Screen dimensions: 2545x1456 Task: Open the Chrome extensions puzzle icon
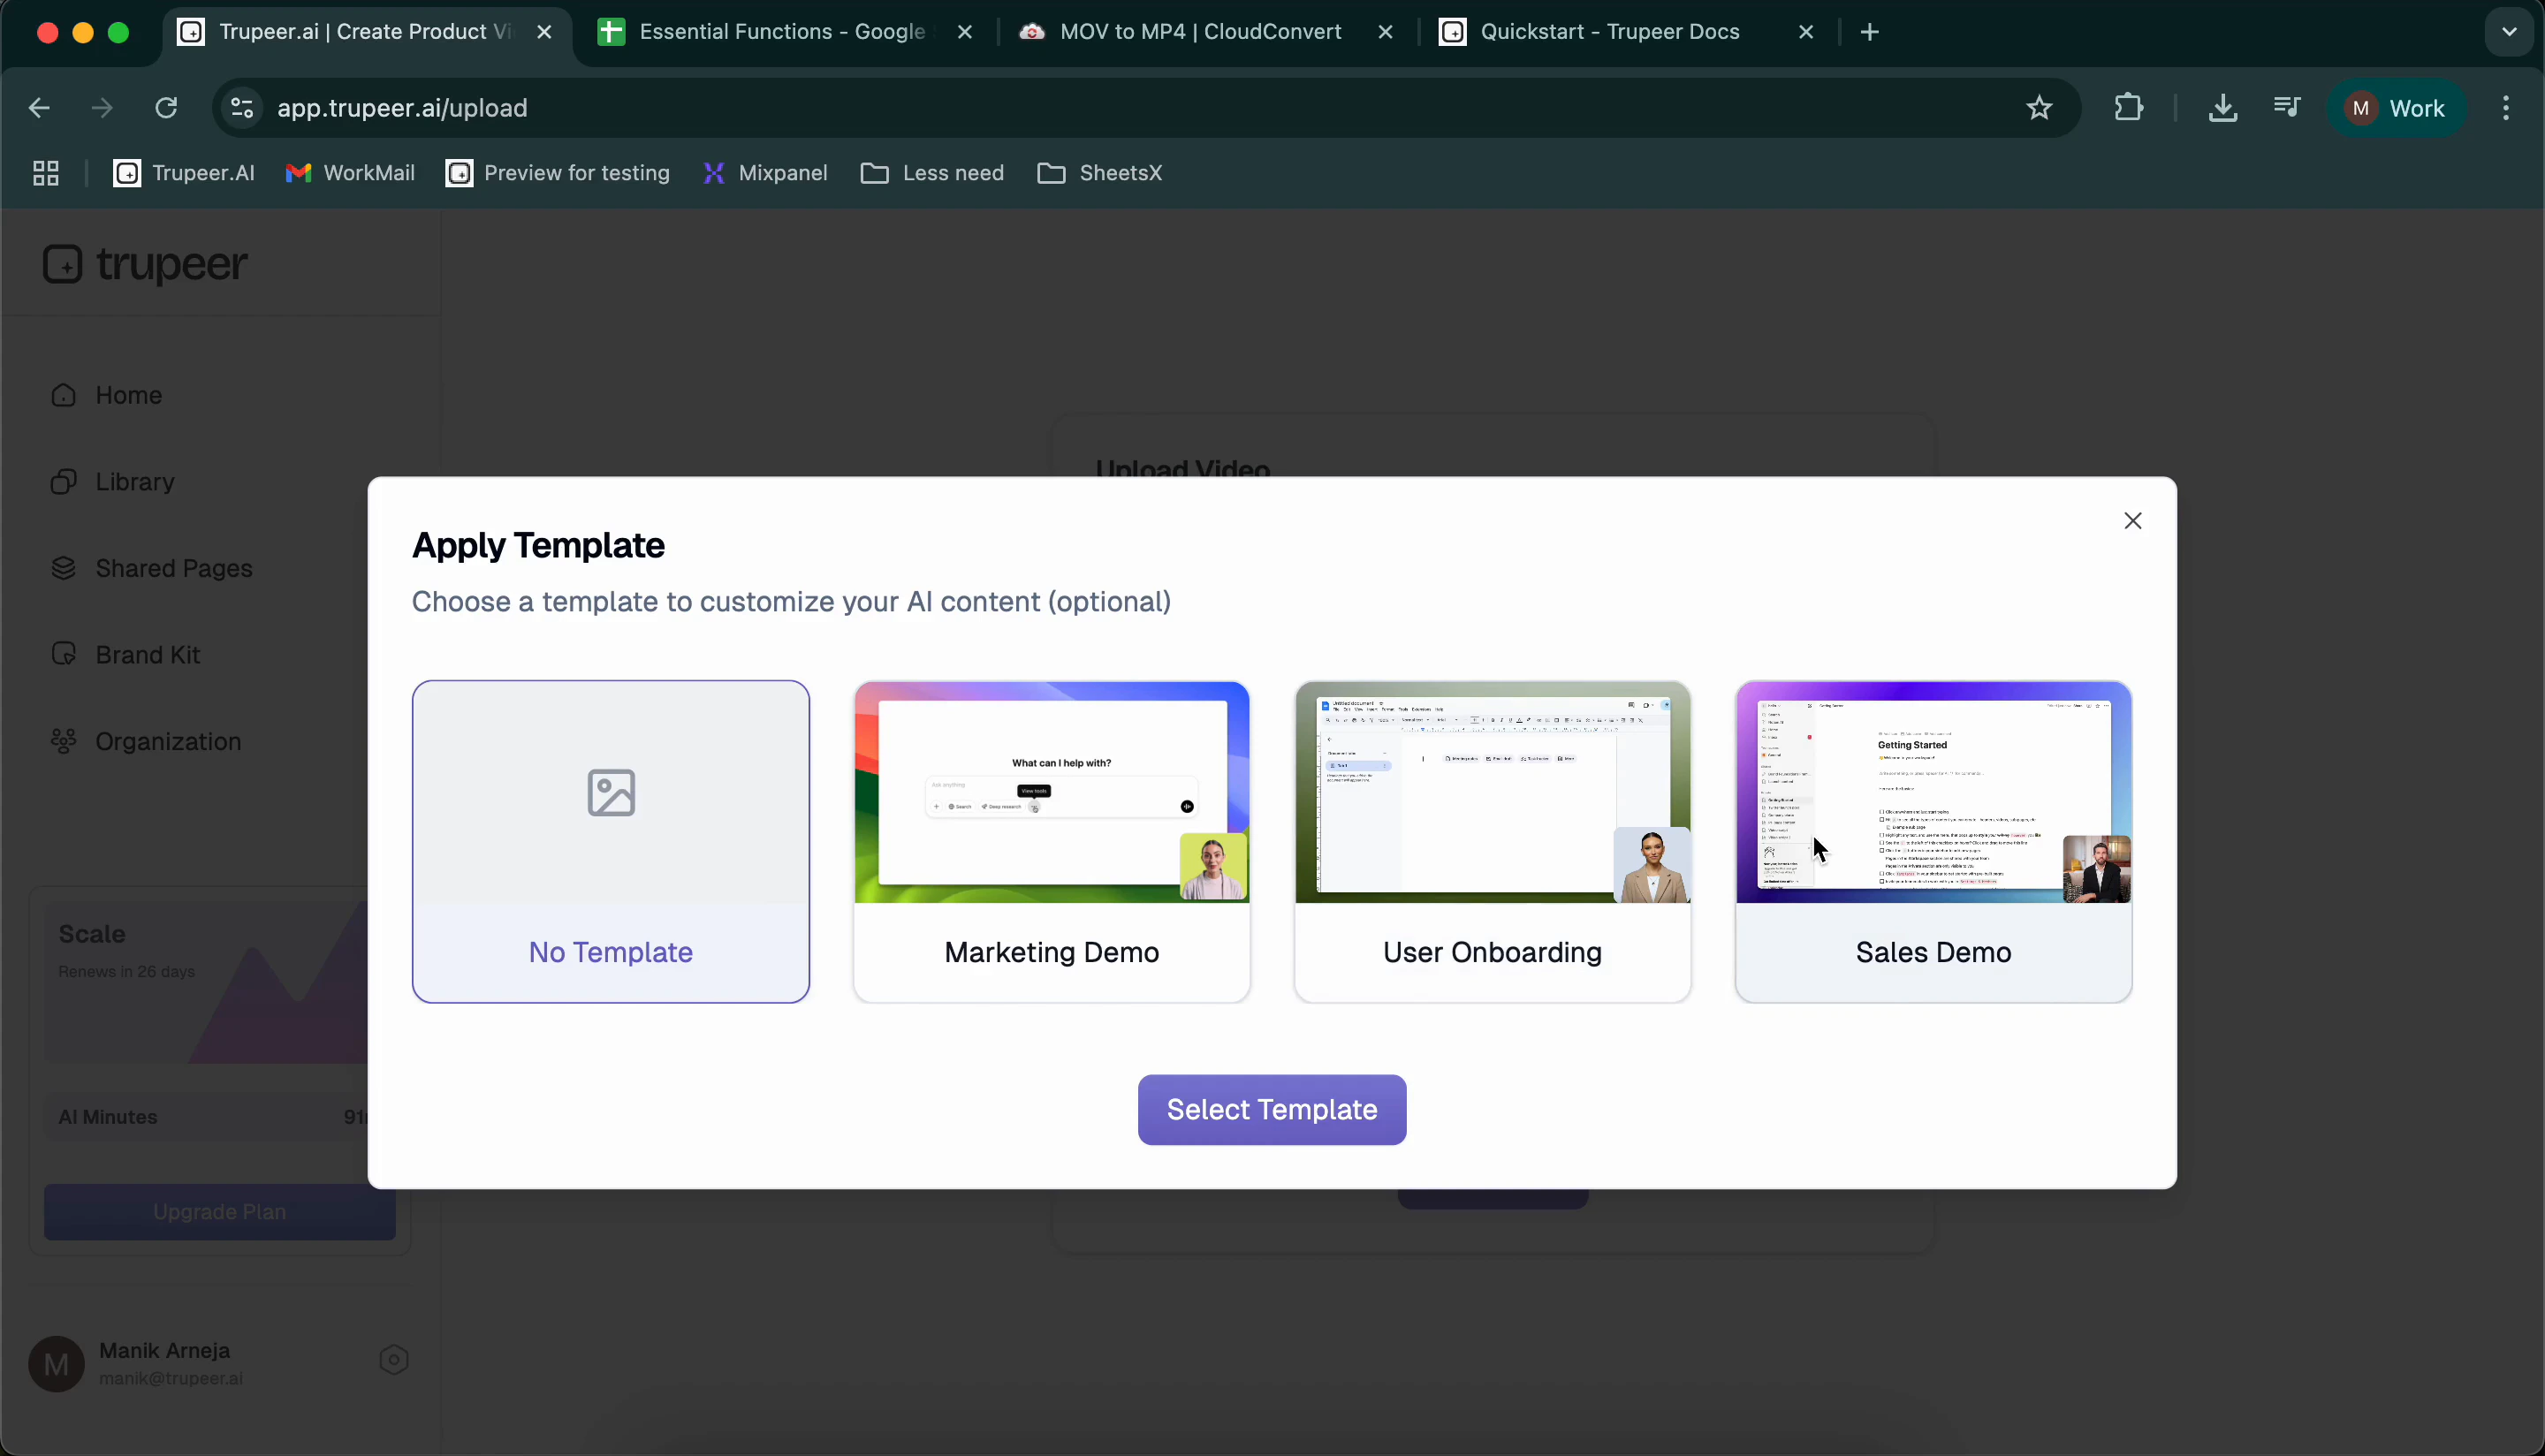point(2130,107)
